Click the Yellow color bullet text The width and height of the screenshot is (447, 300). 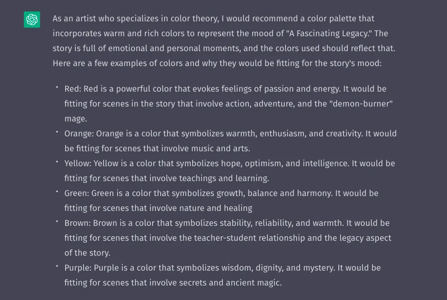click(x=230, y=171)
